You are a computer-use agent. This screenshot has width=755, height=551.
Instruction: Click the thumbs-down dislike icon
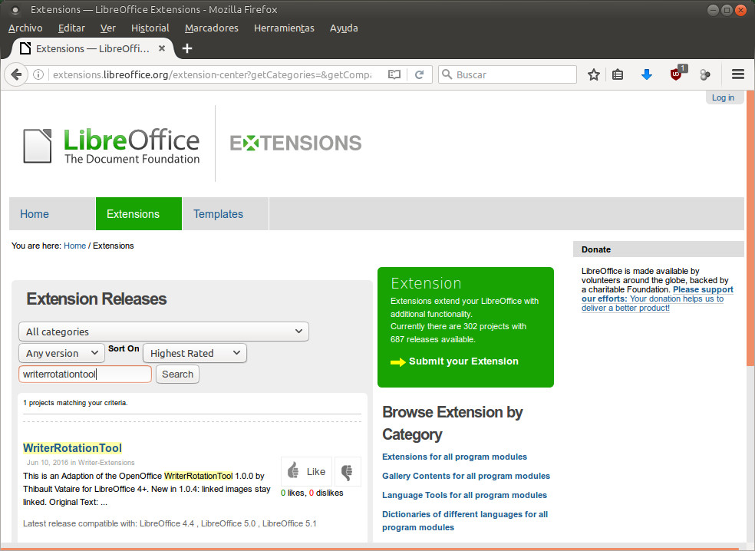(347, 471)
